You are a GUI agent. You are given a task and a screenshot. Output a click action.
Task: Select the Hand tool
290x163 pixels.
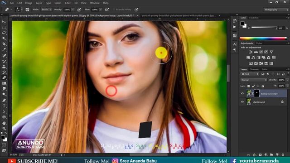click(x=4, y=123)
